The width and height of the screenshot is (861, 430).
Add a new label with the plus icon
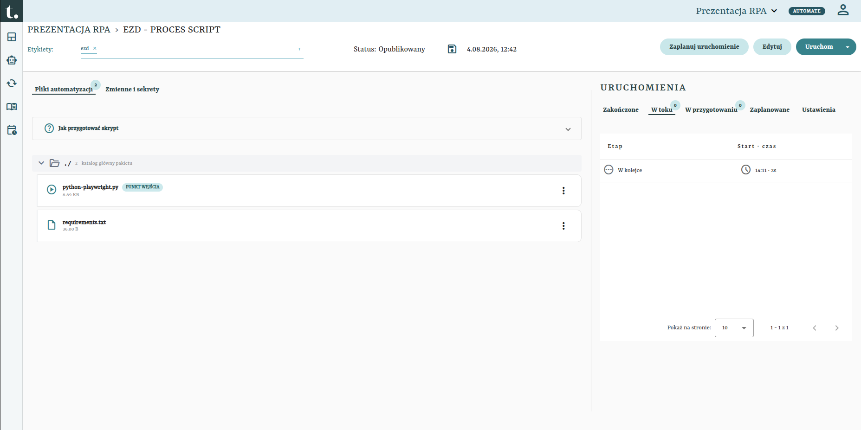pos(299,49)
